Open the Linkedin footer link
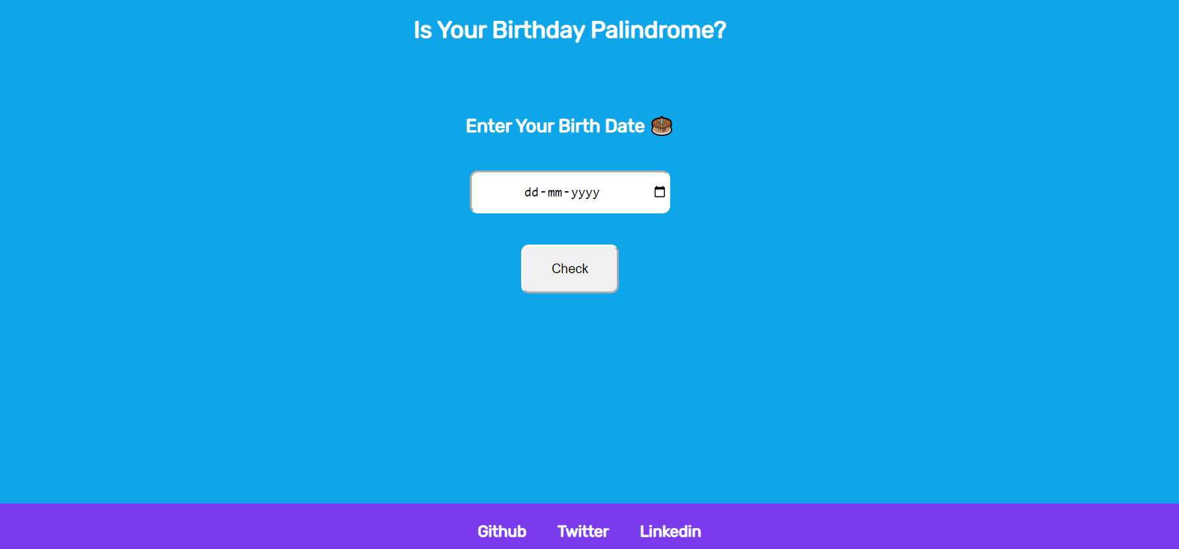 670,531
